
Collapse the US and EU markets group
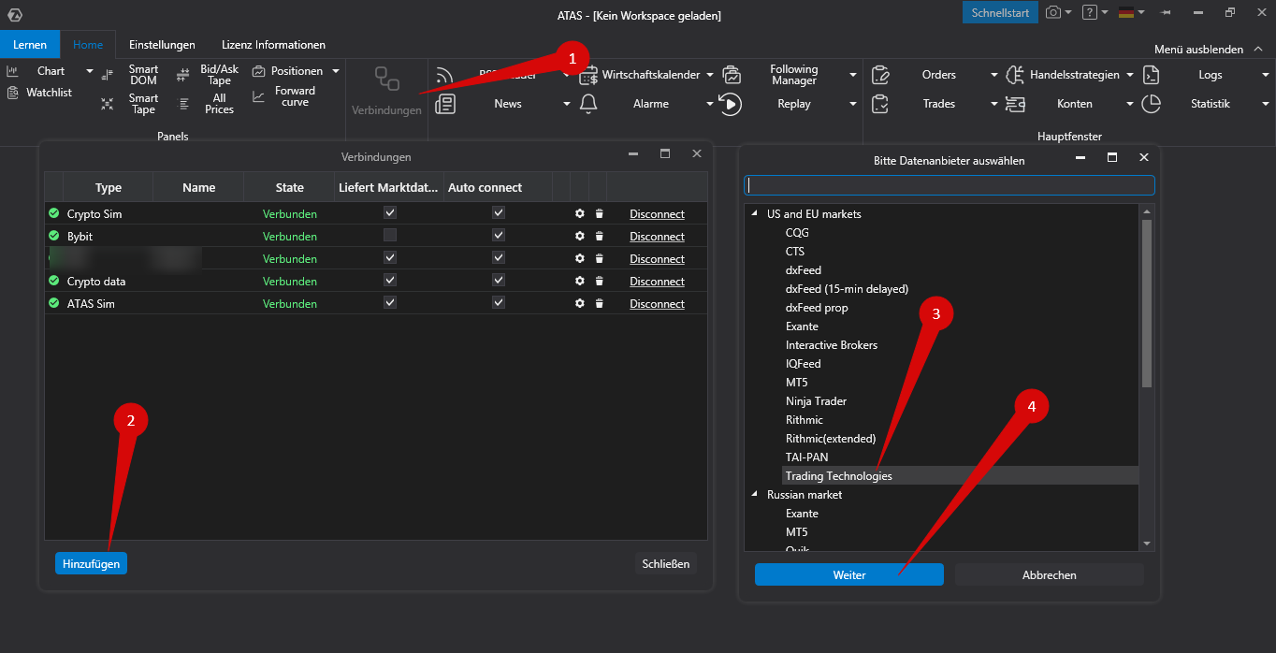(x=754, y=213)
